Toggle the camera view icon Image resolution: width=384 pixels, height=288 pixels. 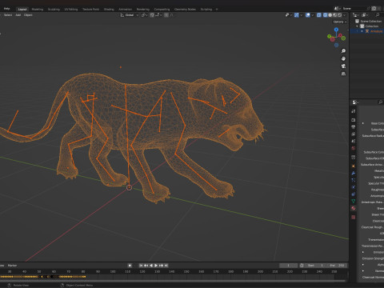pos(343,66)
